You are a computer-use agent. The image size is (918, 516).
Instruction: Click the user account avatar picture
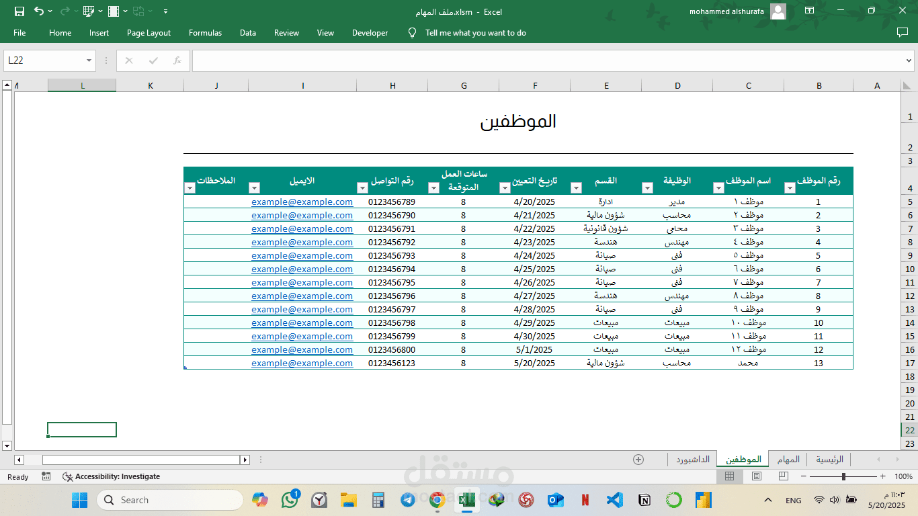coord(778,11)
